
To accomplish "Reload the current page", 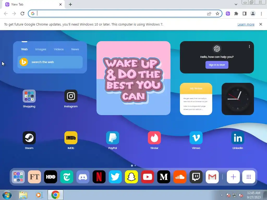I will (22, 14).
